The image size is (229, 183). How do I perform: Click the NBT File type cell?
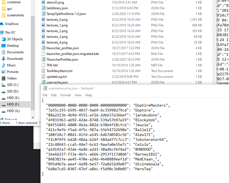(157, 65)
